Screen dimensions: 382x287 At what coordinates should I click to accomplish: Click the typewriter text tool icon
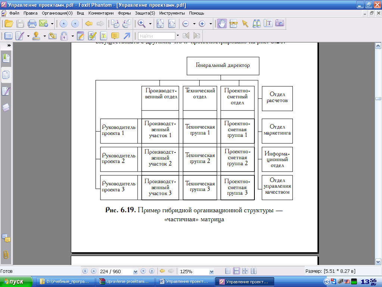(268, 24)
